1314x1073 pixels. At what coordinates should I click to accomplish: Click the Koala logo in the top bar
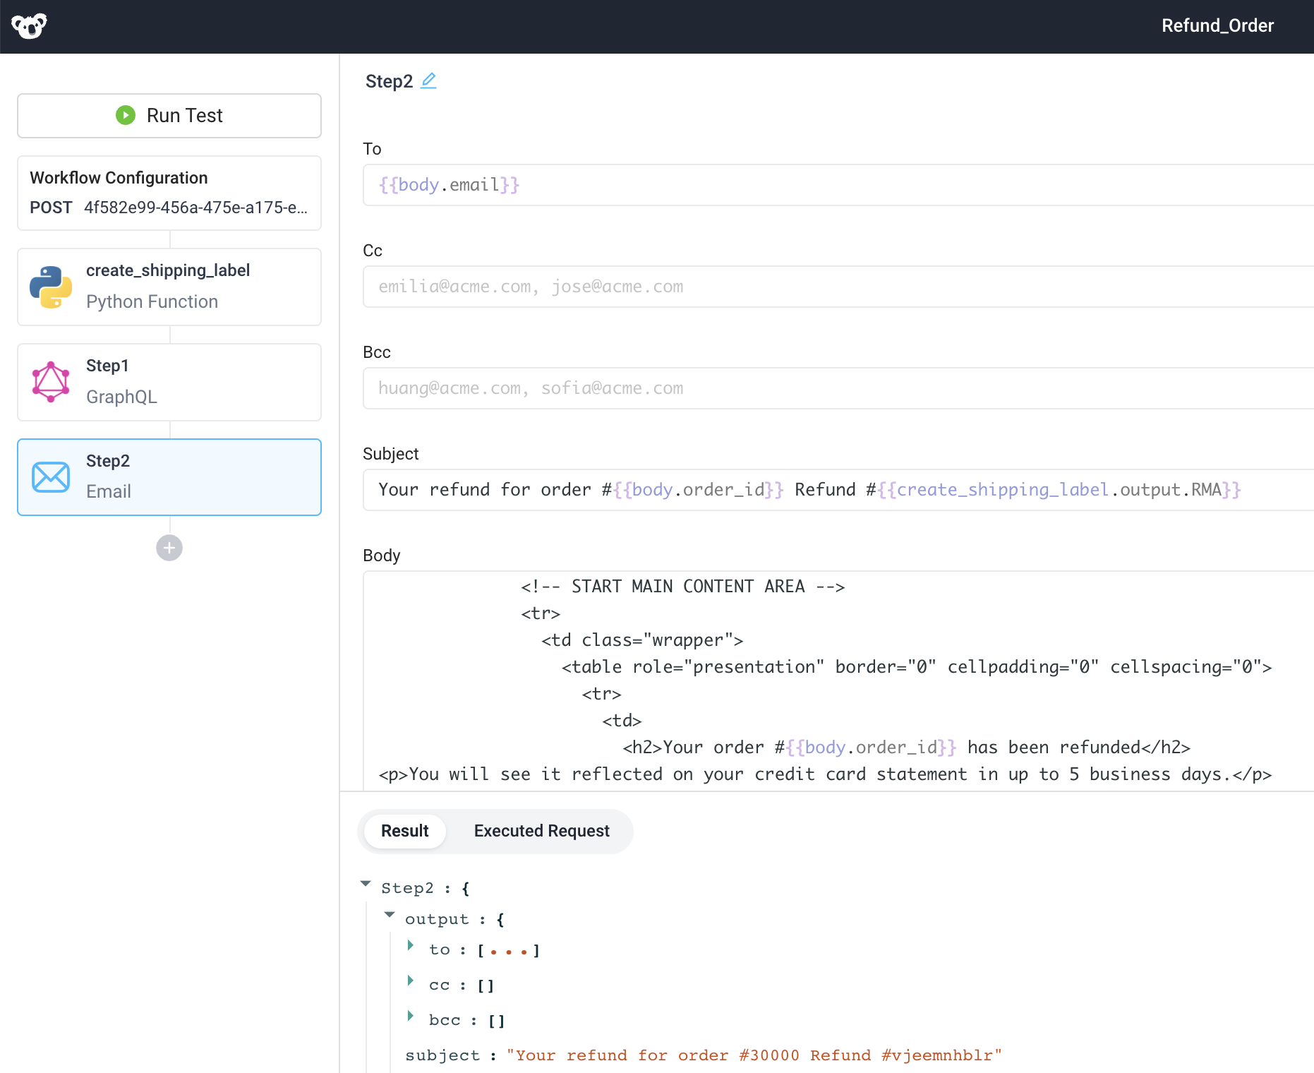[x=29, y=25]
